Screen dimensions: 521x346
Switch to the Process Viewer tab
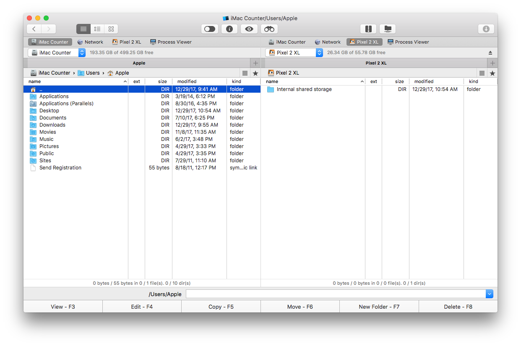(x=171, y=42)
